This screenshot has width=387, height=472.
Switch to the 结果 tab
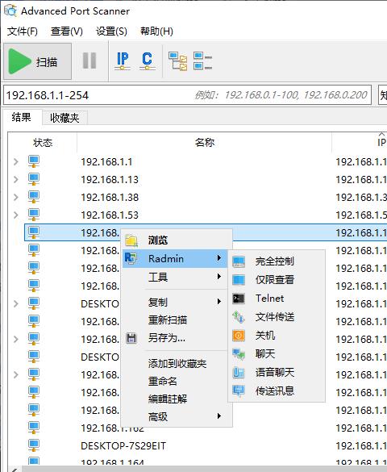click(21, 117)
